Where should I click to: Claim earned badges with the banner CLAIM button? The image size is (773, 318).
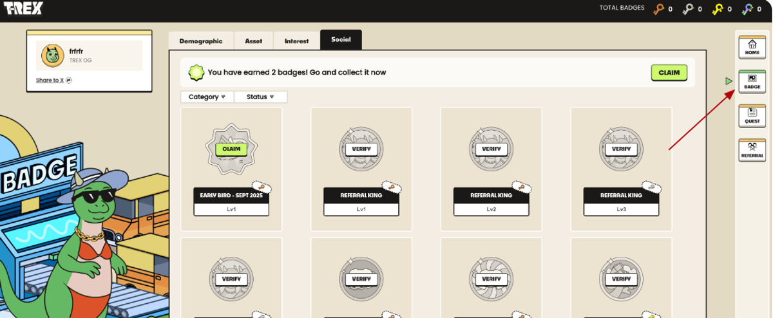669,73
